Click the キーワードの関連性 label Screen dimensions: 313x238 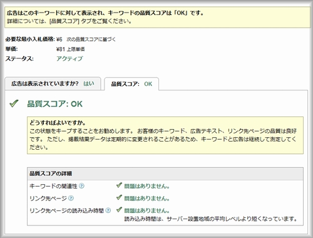[x=53, y=186]
